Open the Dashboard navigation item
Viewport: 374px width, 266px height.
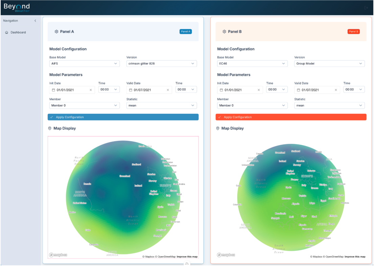[18, 32]
